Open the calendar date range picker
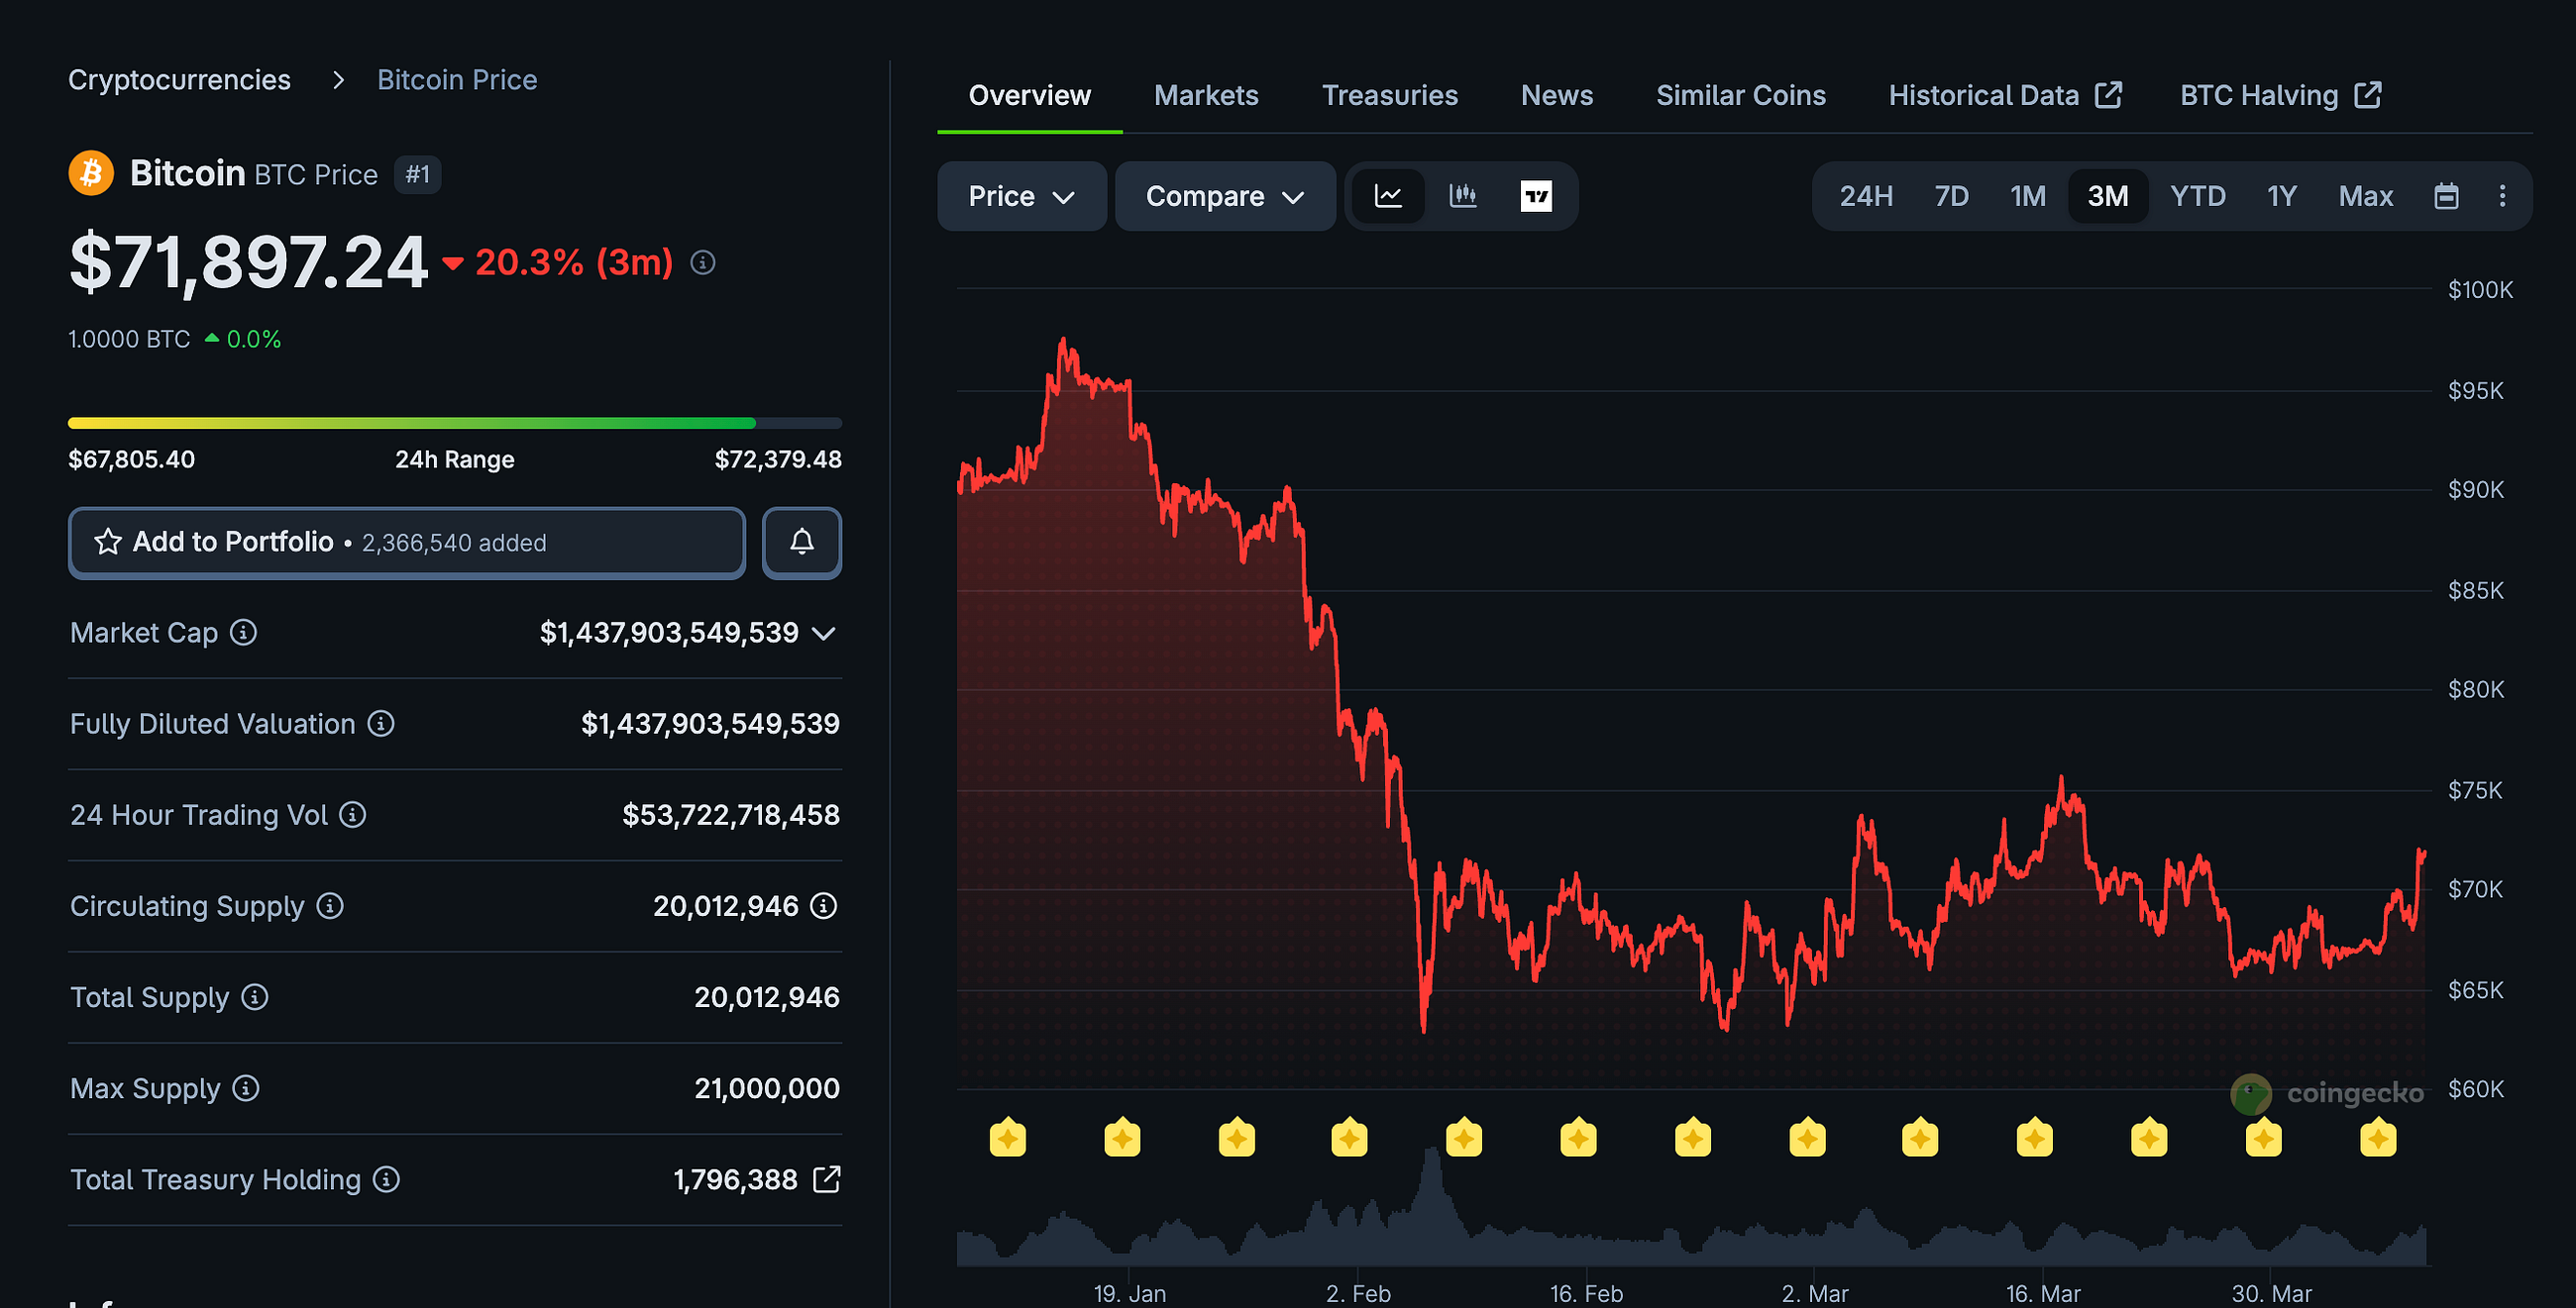 click(x=2446, y=196)
